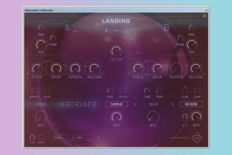Screen dimensions: 232x155
Task: Close the Hibernate plugin window
Action: (x=206, y=10)
